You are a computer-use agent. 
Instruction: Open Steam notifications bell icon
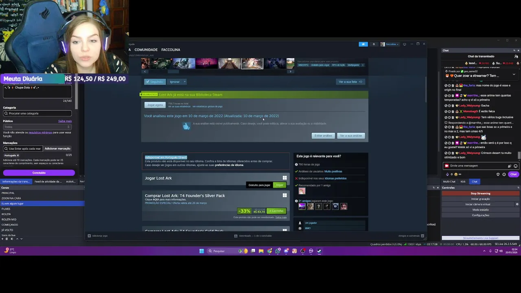pos(374,44)
